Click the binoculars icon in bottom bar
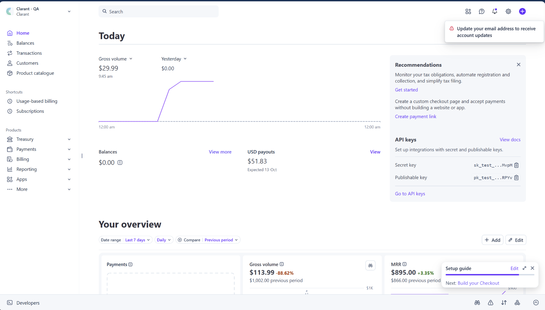This screenshot has width=545, height=310. coord(477,303)
